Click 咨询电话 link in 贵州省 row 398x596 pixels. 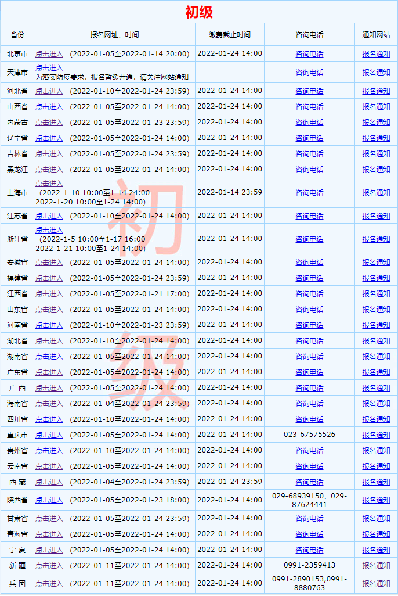pyautogui.click(x=309, y=451)
